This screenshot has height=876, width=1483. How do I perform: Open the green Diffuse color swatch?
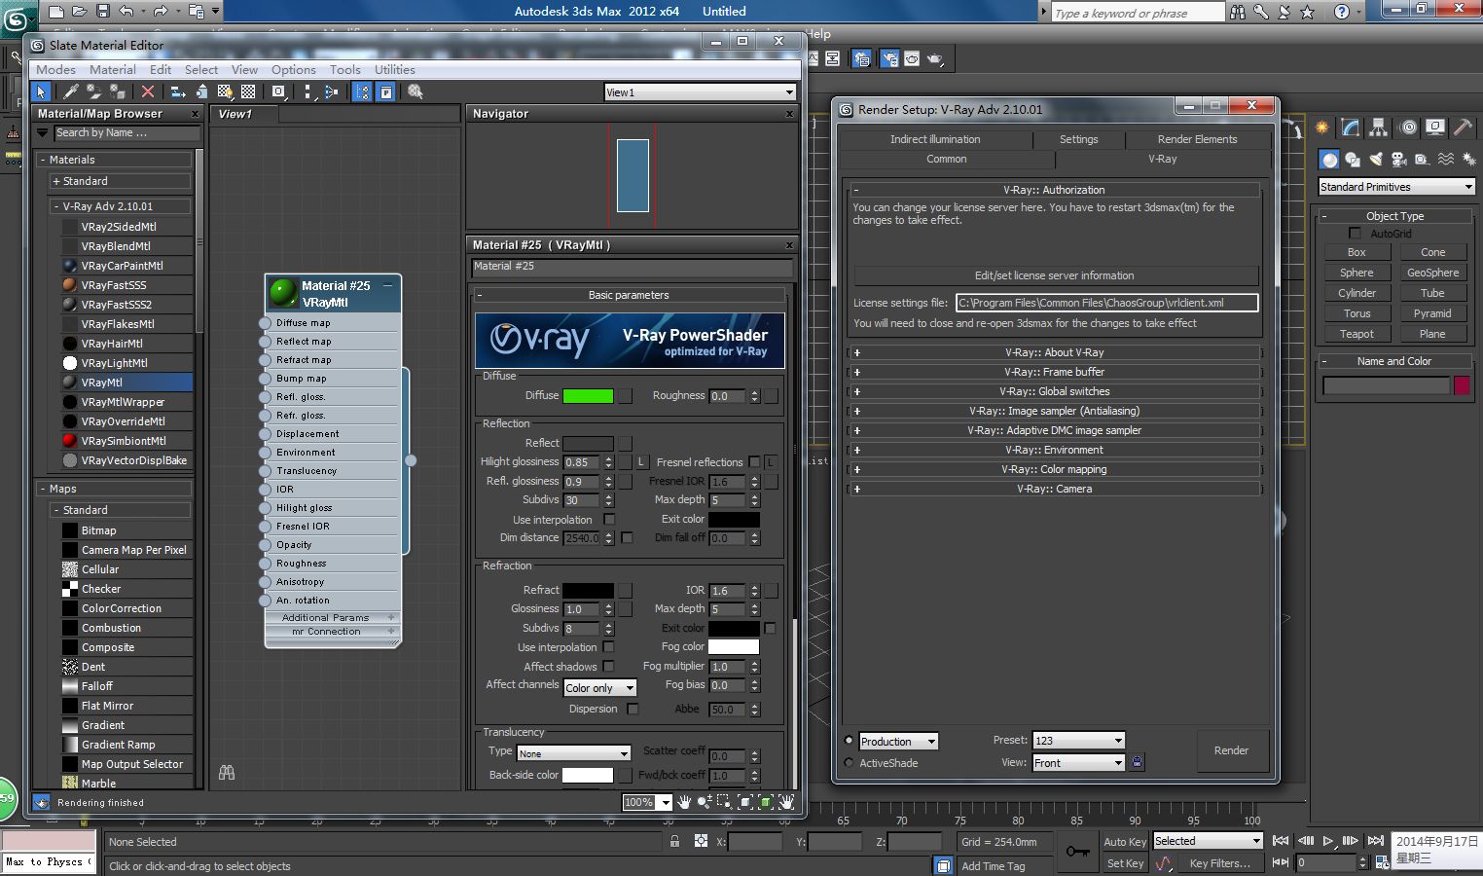click(588, 396)
